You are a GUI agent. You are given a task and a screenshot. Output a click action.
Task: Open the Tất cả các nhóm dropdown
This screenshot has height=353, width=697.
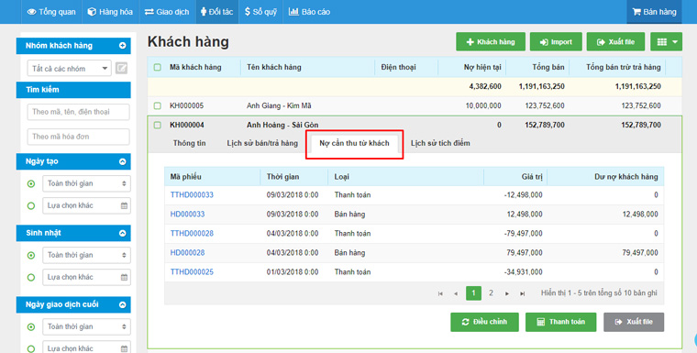click(69, 69)
